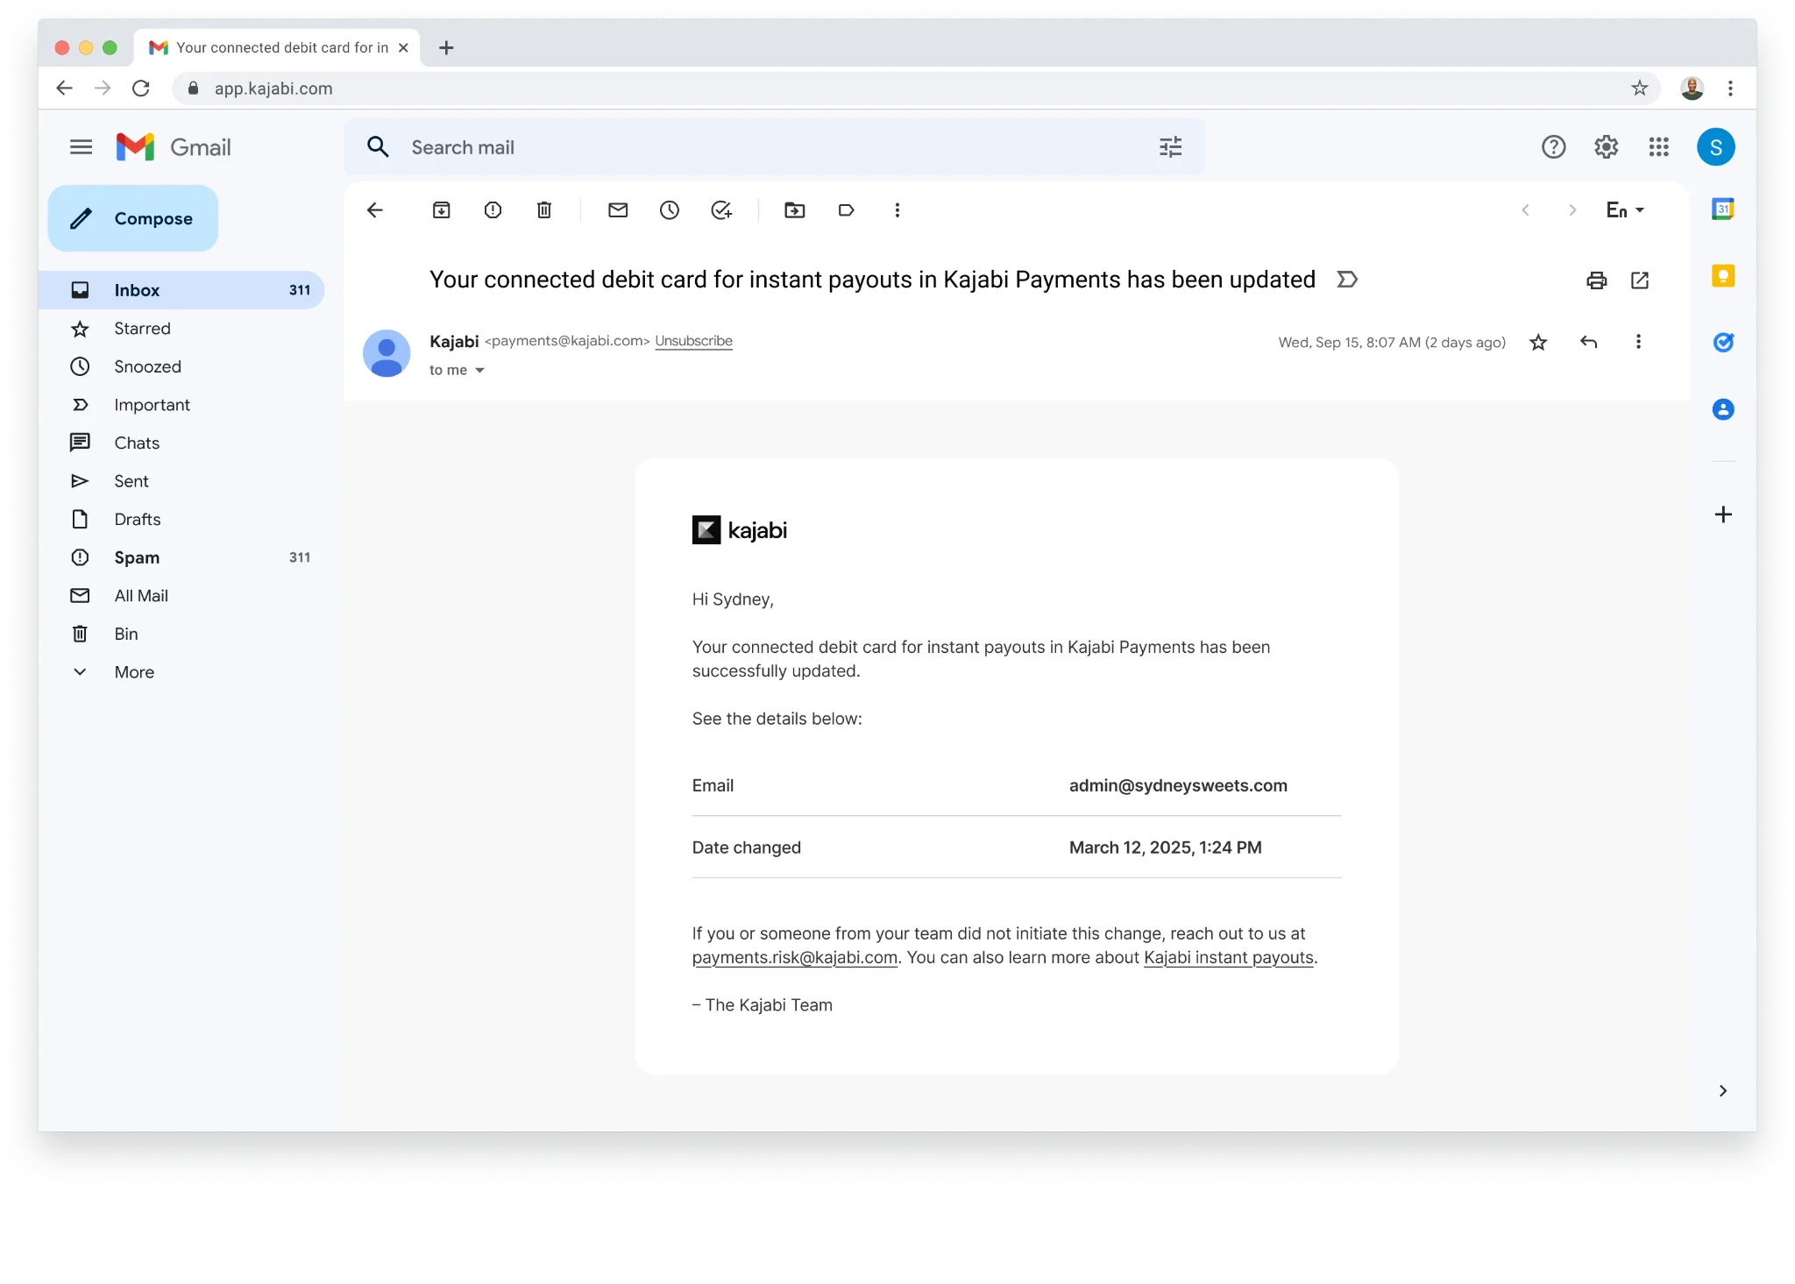Open more actions for the Kajabi message
Viewport: 1795px width, 1284px height.
[x=1638, y=342]
